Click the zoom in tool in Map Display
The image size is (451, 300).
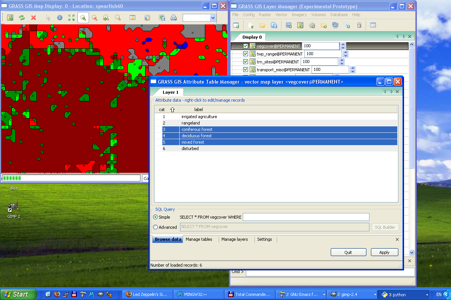point(83,18)
